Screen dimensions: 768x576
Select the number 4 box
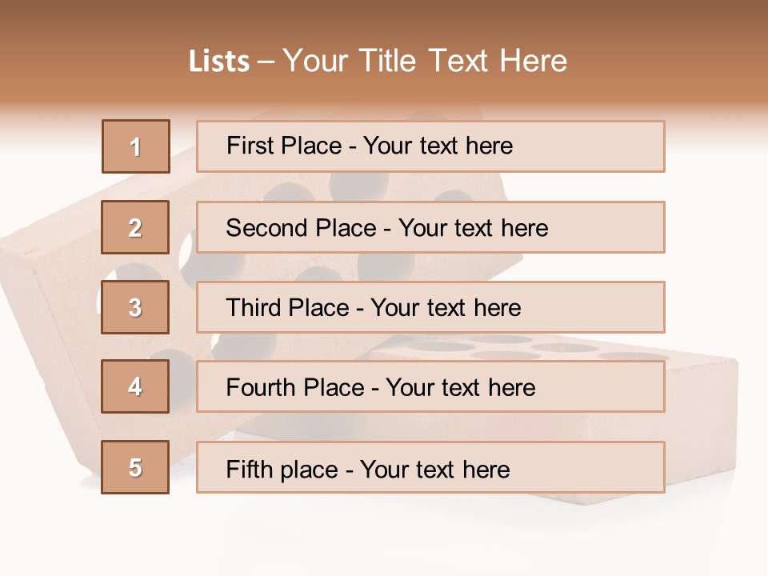pyautogui.click(x=135, y=387)
